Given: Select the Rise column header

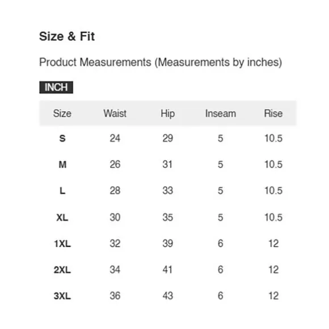Looking at the screenshot, I should (x=273, y=113).
